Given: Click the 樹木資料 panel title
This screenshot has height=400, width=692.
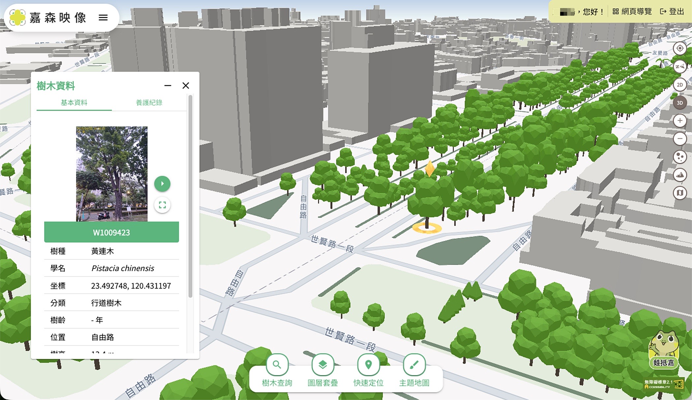Looking at the screenshot, I should click(56, 86).
